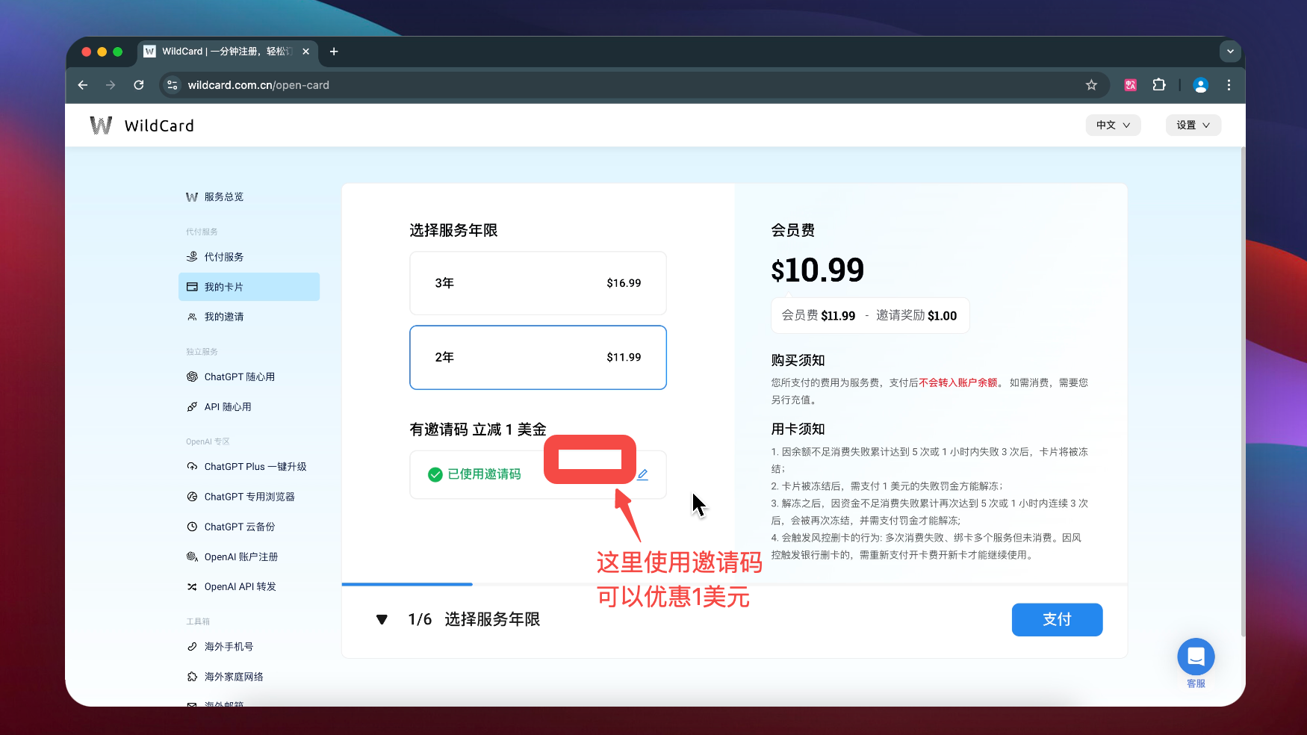Click the API 随心用 rocket icon

click(x=192, y=407)
